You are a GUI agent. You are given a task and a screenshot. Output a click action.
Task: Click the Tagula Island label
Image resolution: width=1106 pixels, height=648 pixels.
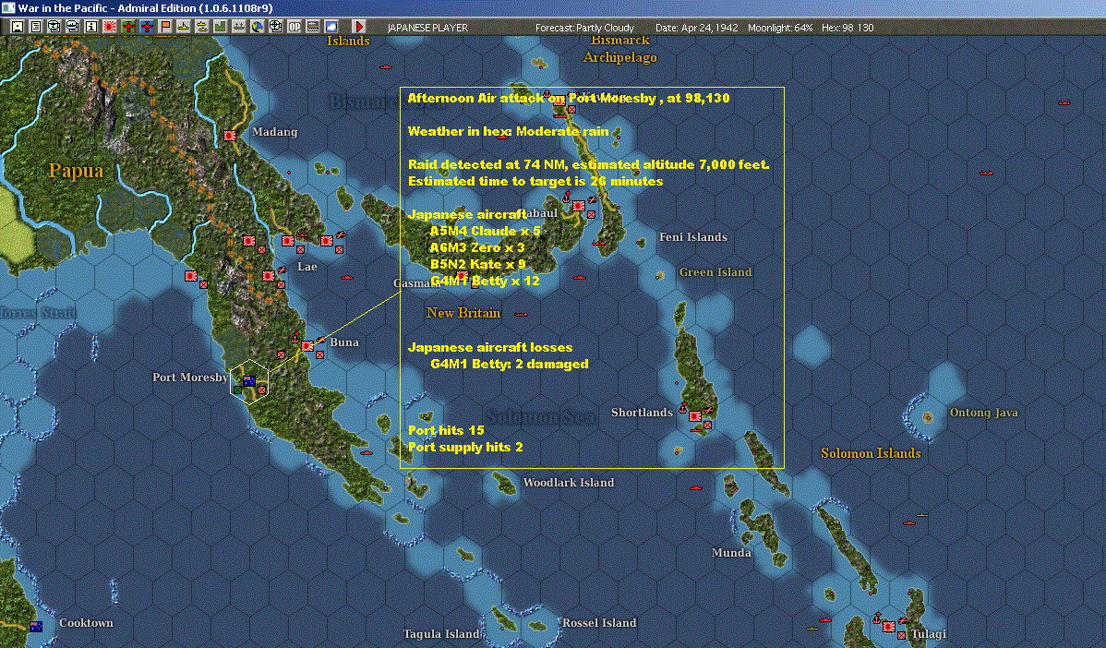[441, 634]
